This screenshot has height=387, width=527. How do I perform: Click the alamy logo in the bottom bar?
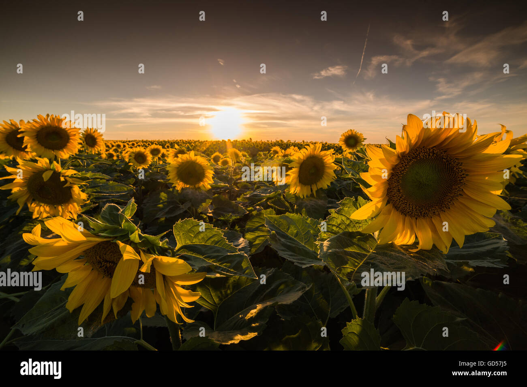coord(41,369)
